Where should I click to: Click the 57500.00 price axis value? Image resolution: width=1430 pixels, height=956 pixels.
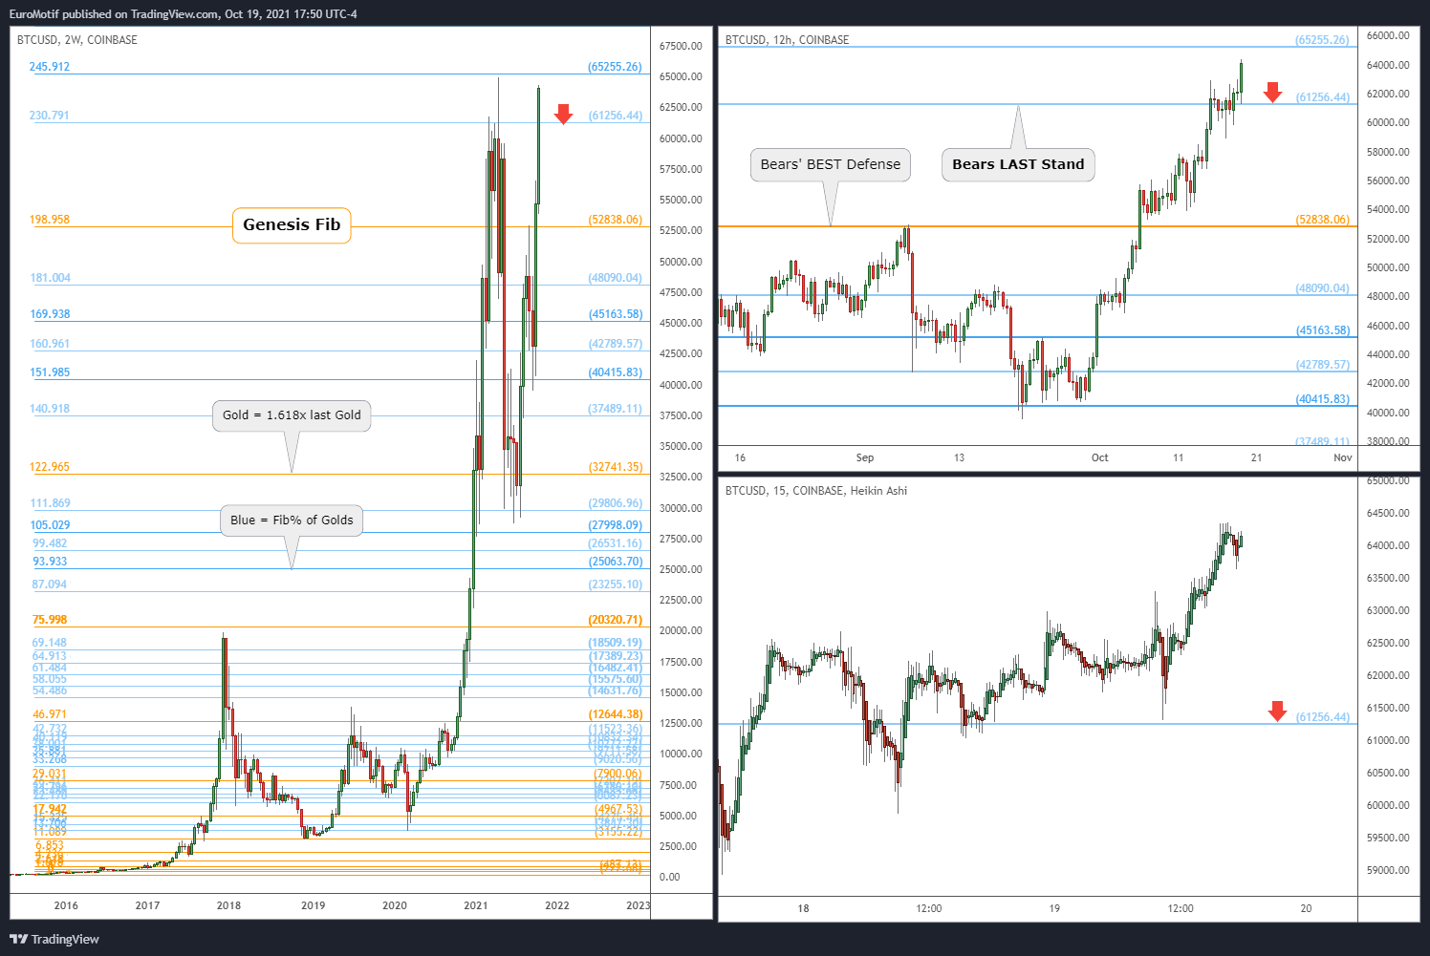(x=681, y=169)
